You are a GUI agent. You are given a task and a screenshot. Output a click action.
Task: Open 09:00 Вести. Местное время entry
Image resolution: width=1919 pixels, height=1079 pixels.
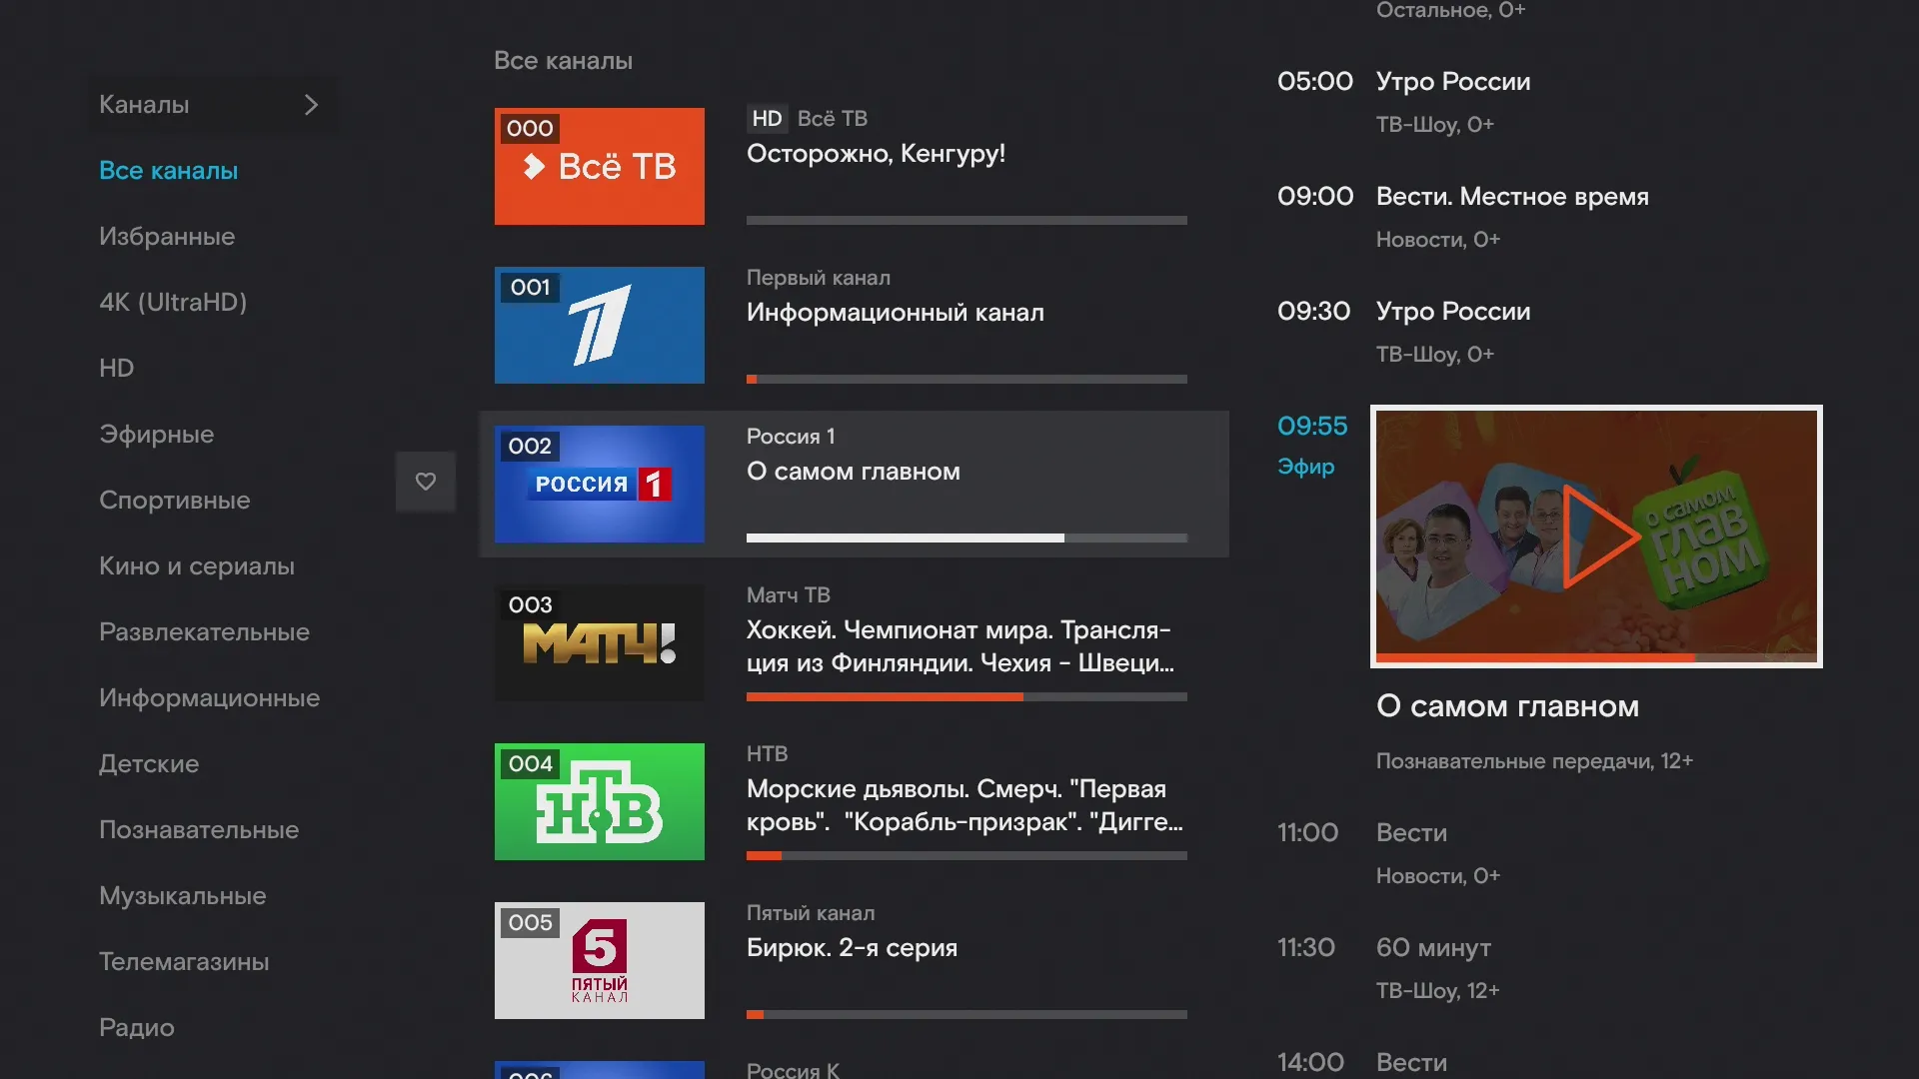1462,216
